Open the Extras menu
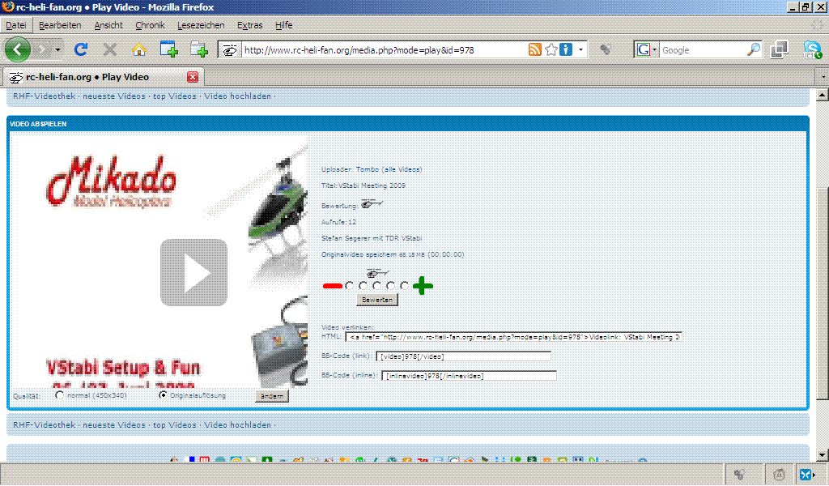The image size is (829, 486). tap(249, 25)
